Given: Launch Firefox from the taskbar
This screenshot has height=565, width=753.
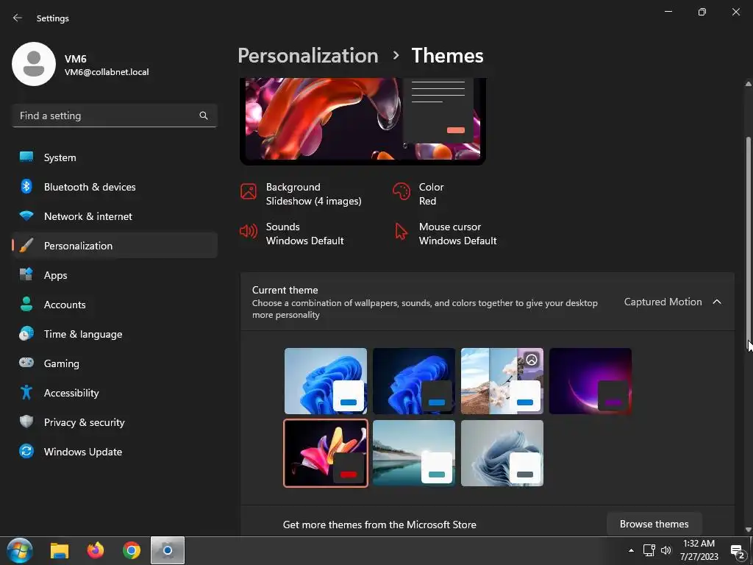Looking at the screenshot, I should tap(95, 550).
